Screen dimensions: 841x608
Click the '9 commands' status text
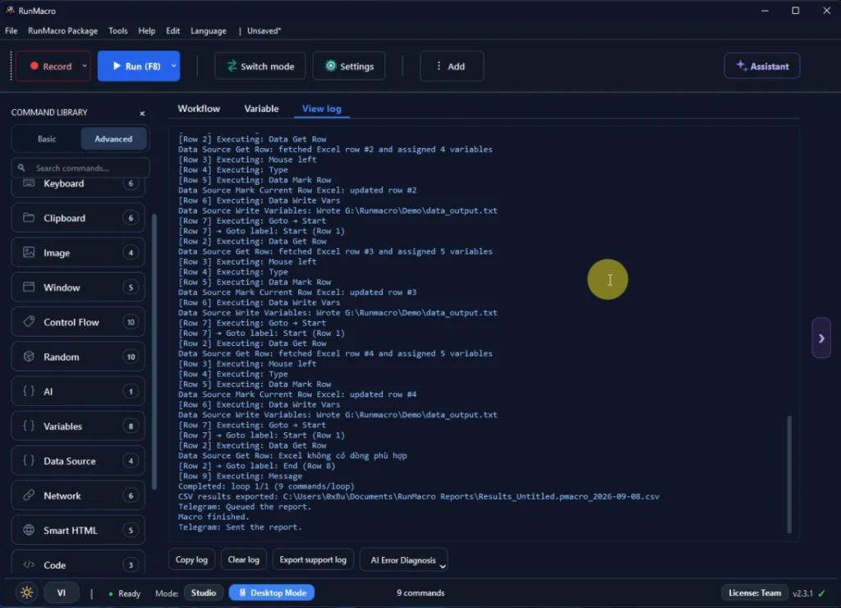[x=420, y=593]
